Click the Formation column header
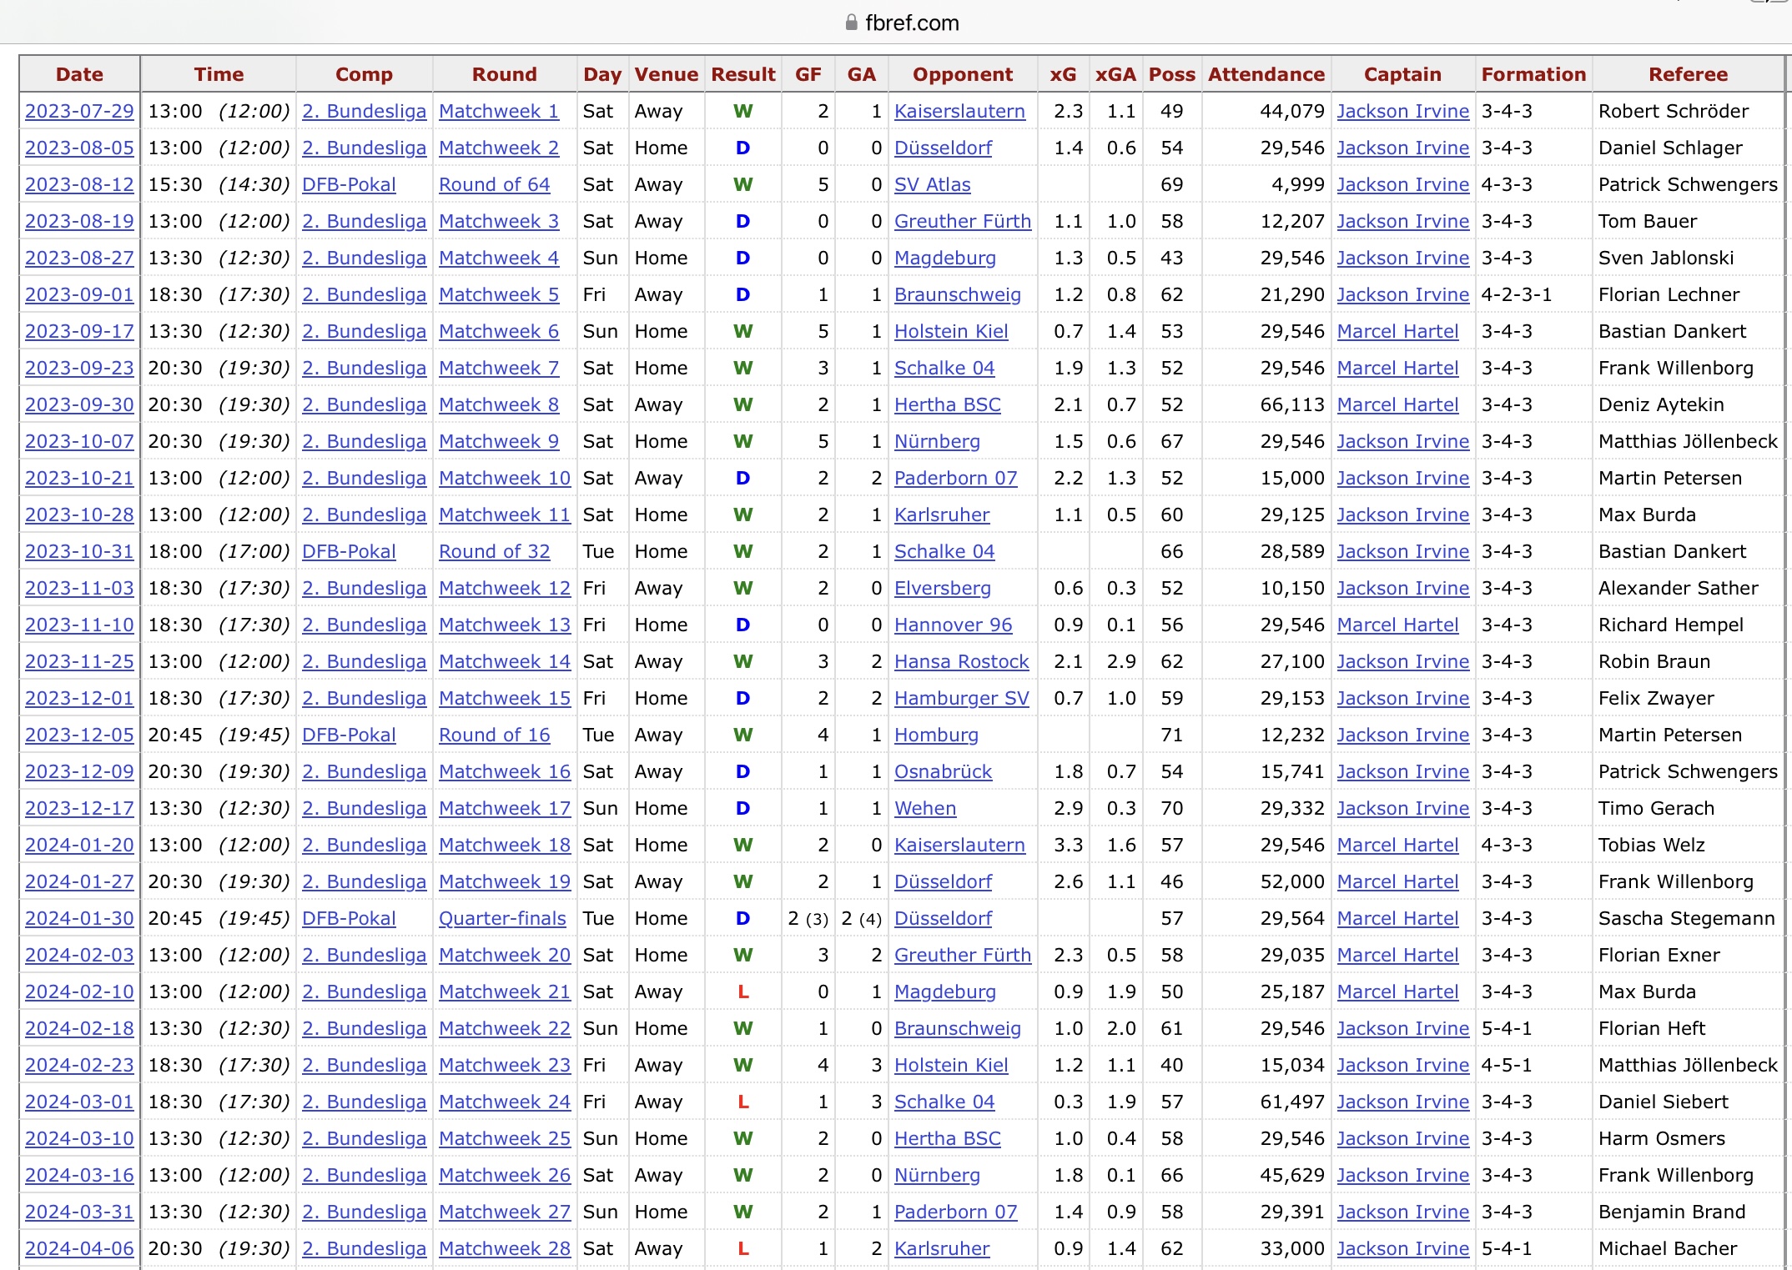The width and height of the screenshot is (1792, 1270). point(1533,74)
